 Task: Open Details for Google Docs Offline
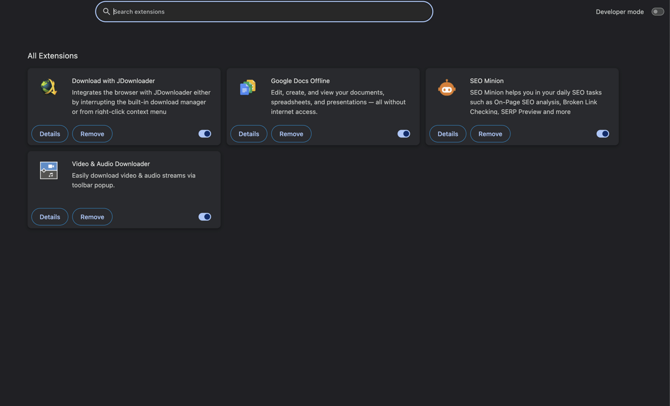click(248, 134)
